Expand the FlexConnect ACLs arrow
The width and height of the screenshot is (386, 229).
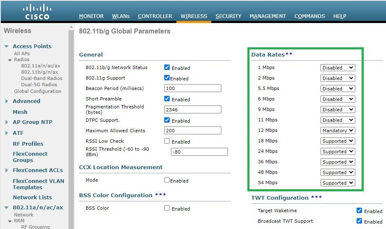[7, 170]
